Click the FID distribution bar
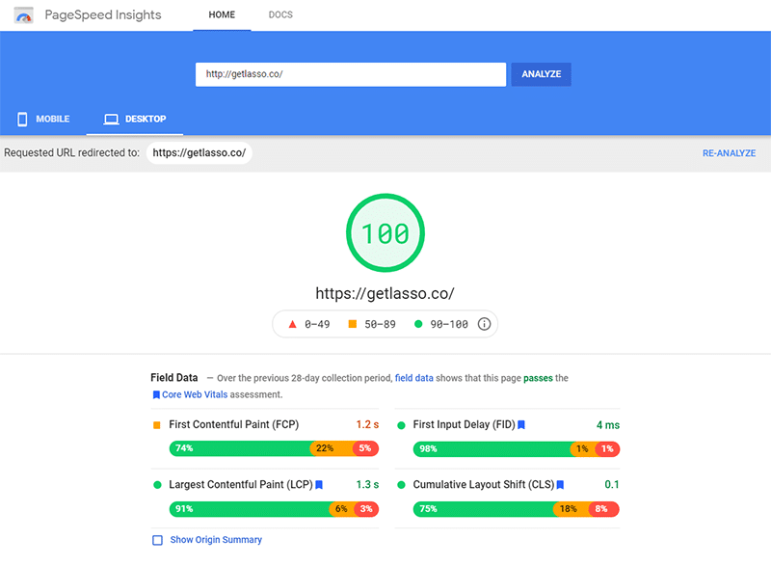Screen dimensions: 771x566 click(x=517, y=449)
